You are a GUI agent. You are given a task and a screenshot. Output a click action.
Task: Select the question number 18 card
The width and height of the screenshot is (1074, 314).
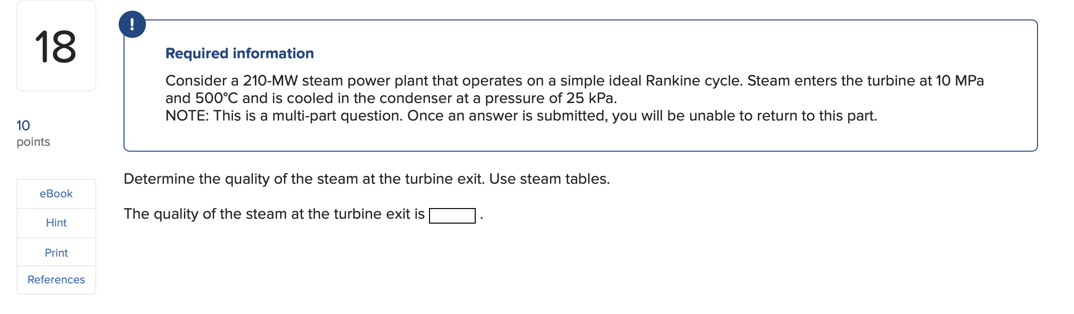click(x=55, y=45)
